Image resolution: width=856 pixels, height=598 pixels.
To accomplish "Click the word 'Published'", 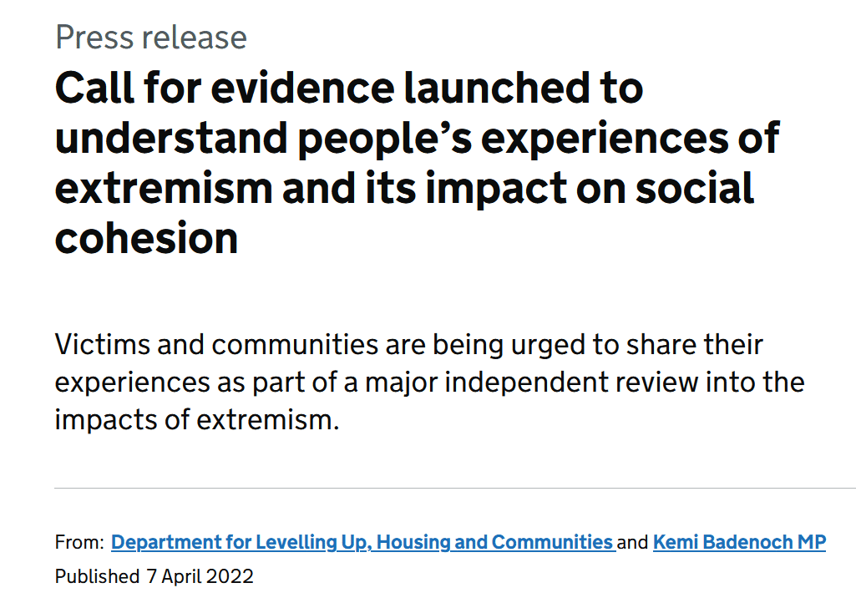I will (97, 576).
